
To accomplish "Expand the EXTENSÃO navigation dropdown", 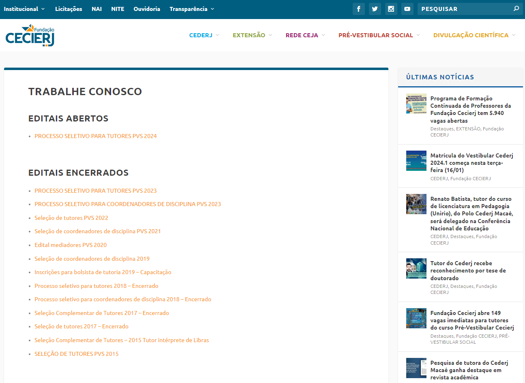I will click(x=252, y=35).
